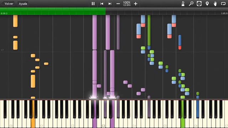Click the elapsed time 0:30.3 label

pos(4,14)
